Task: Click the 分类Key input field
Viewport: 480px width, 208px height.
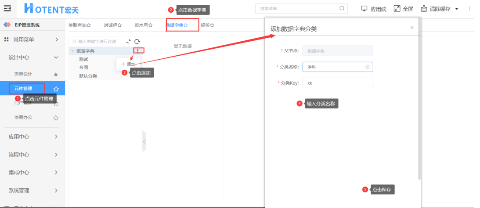Action: (338, 83)
